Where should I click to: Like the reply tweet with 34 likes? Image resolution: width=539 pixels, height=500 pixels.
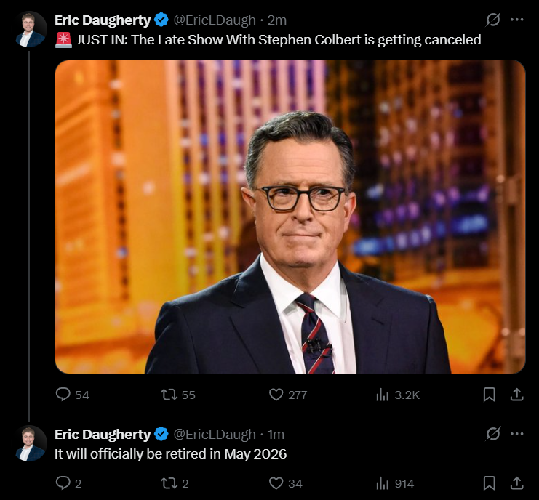click(276, 483)
